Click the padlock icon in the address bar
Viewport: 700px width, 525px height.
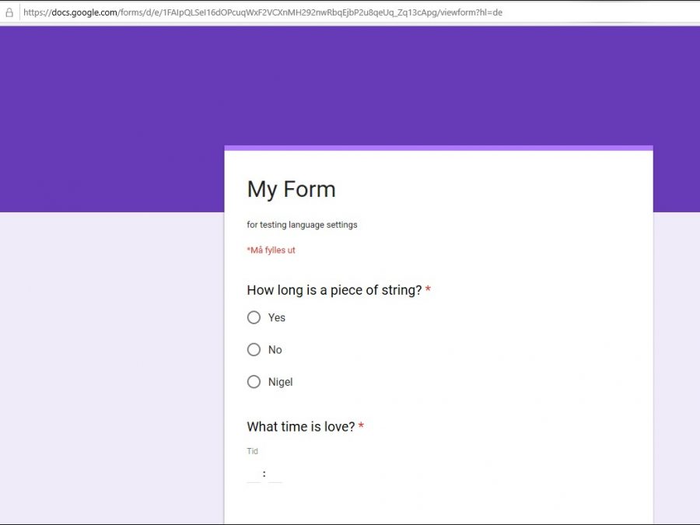9,12
